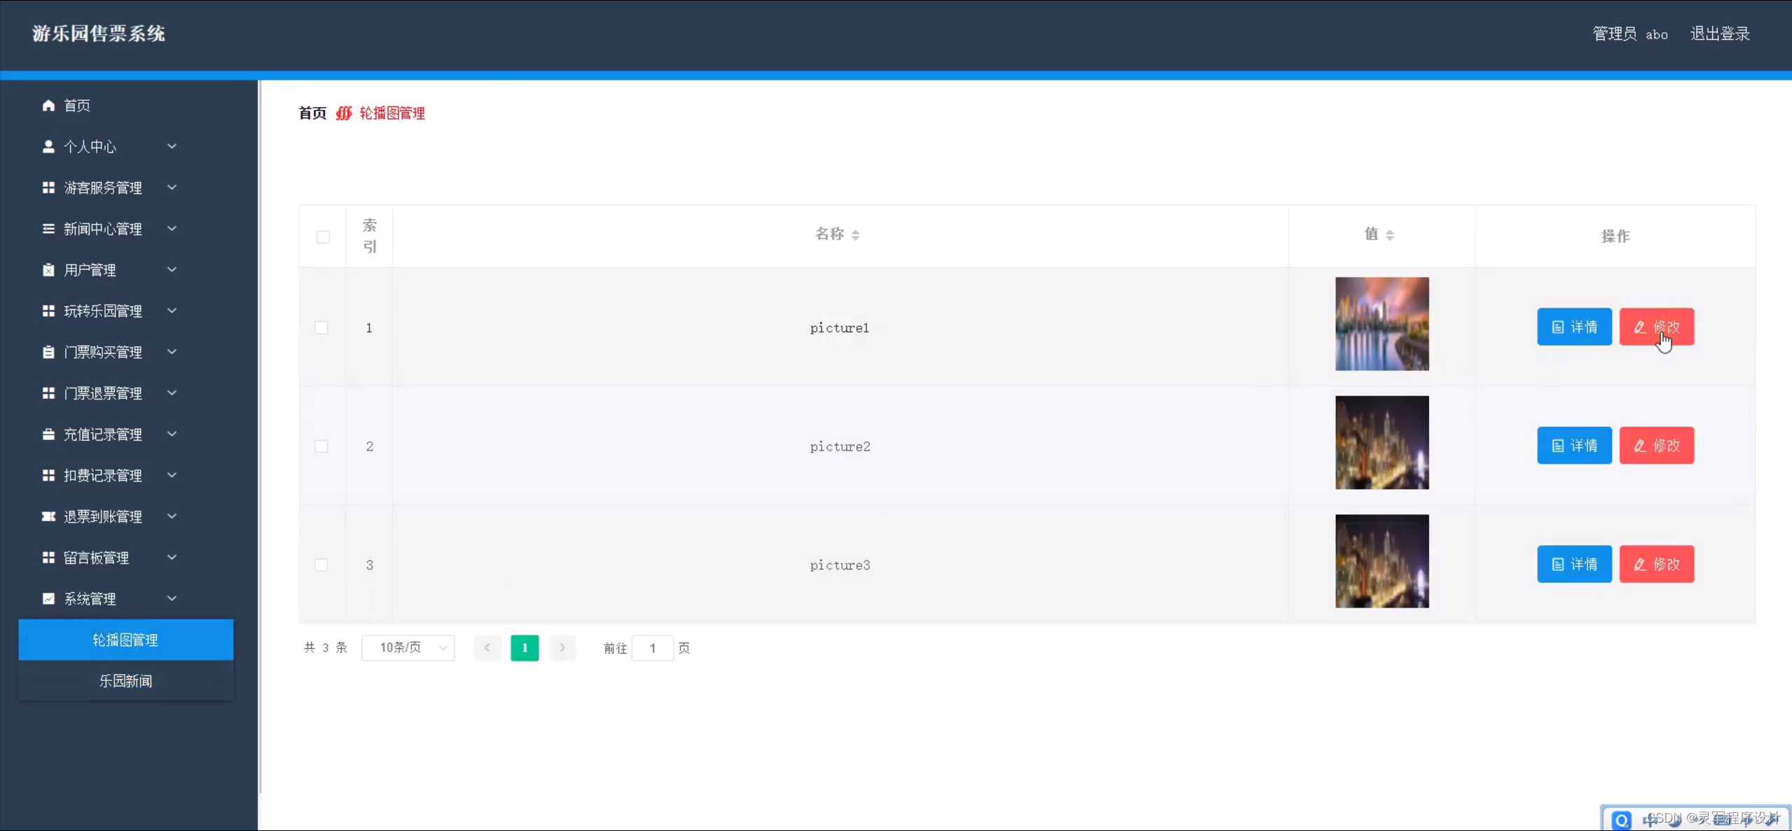Viewport: 1792px width, 831px height.
Task: Click the page number field after 前往
Action: [652, 648]
